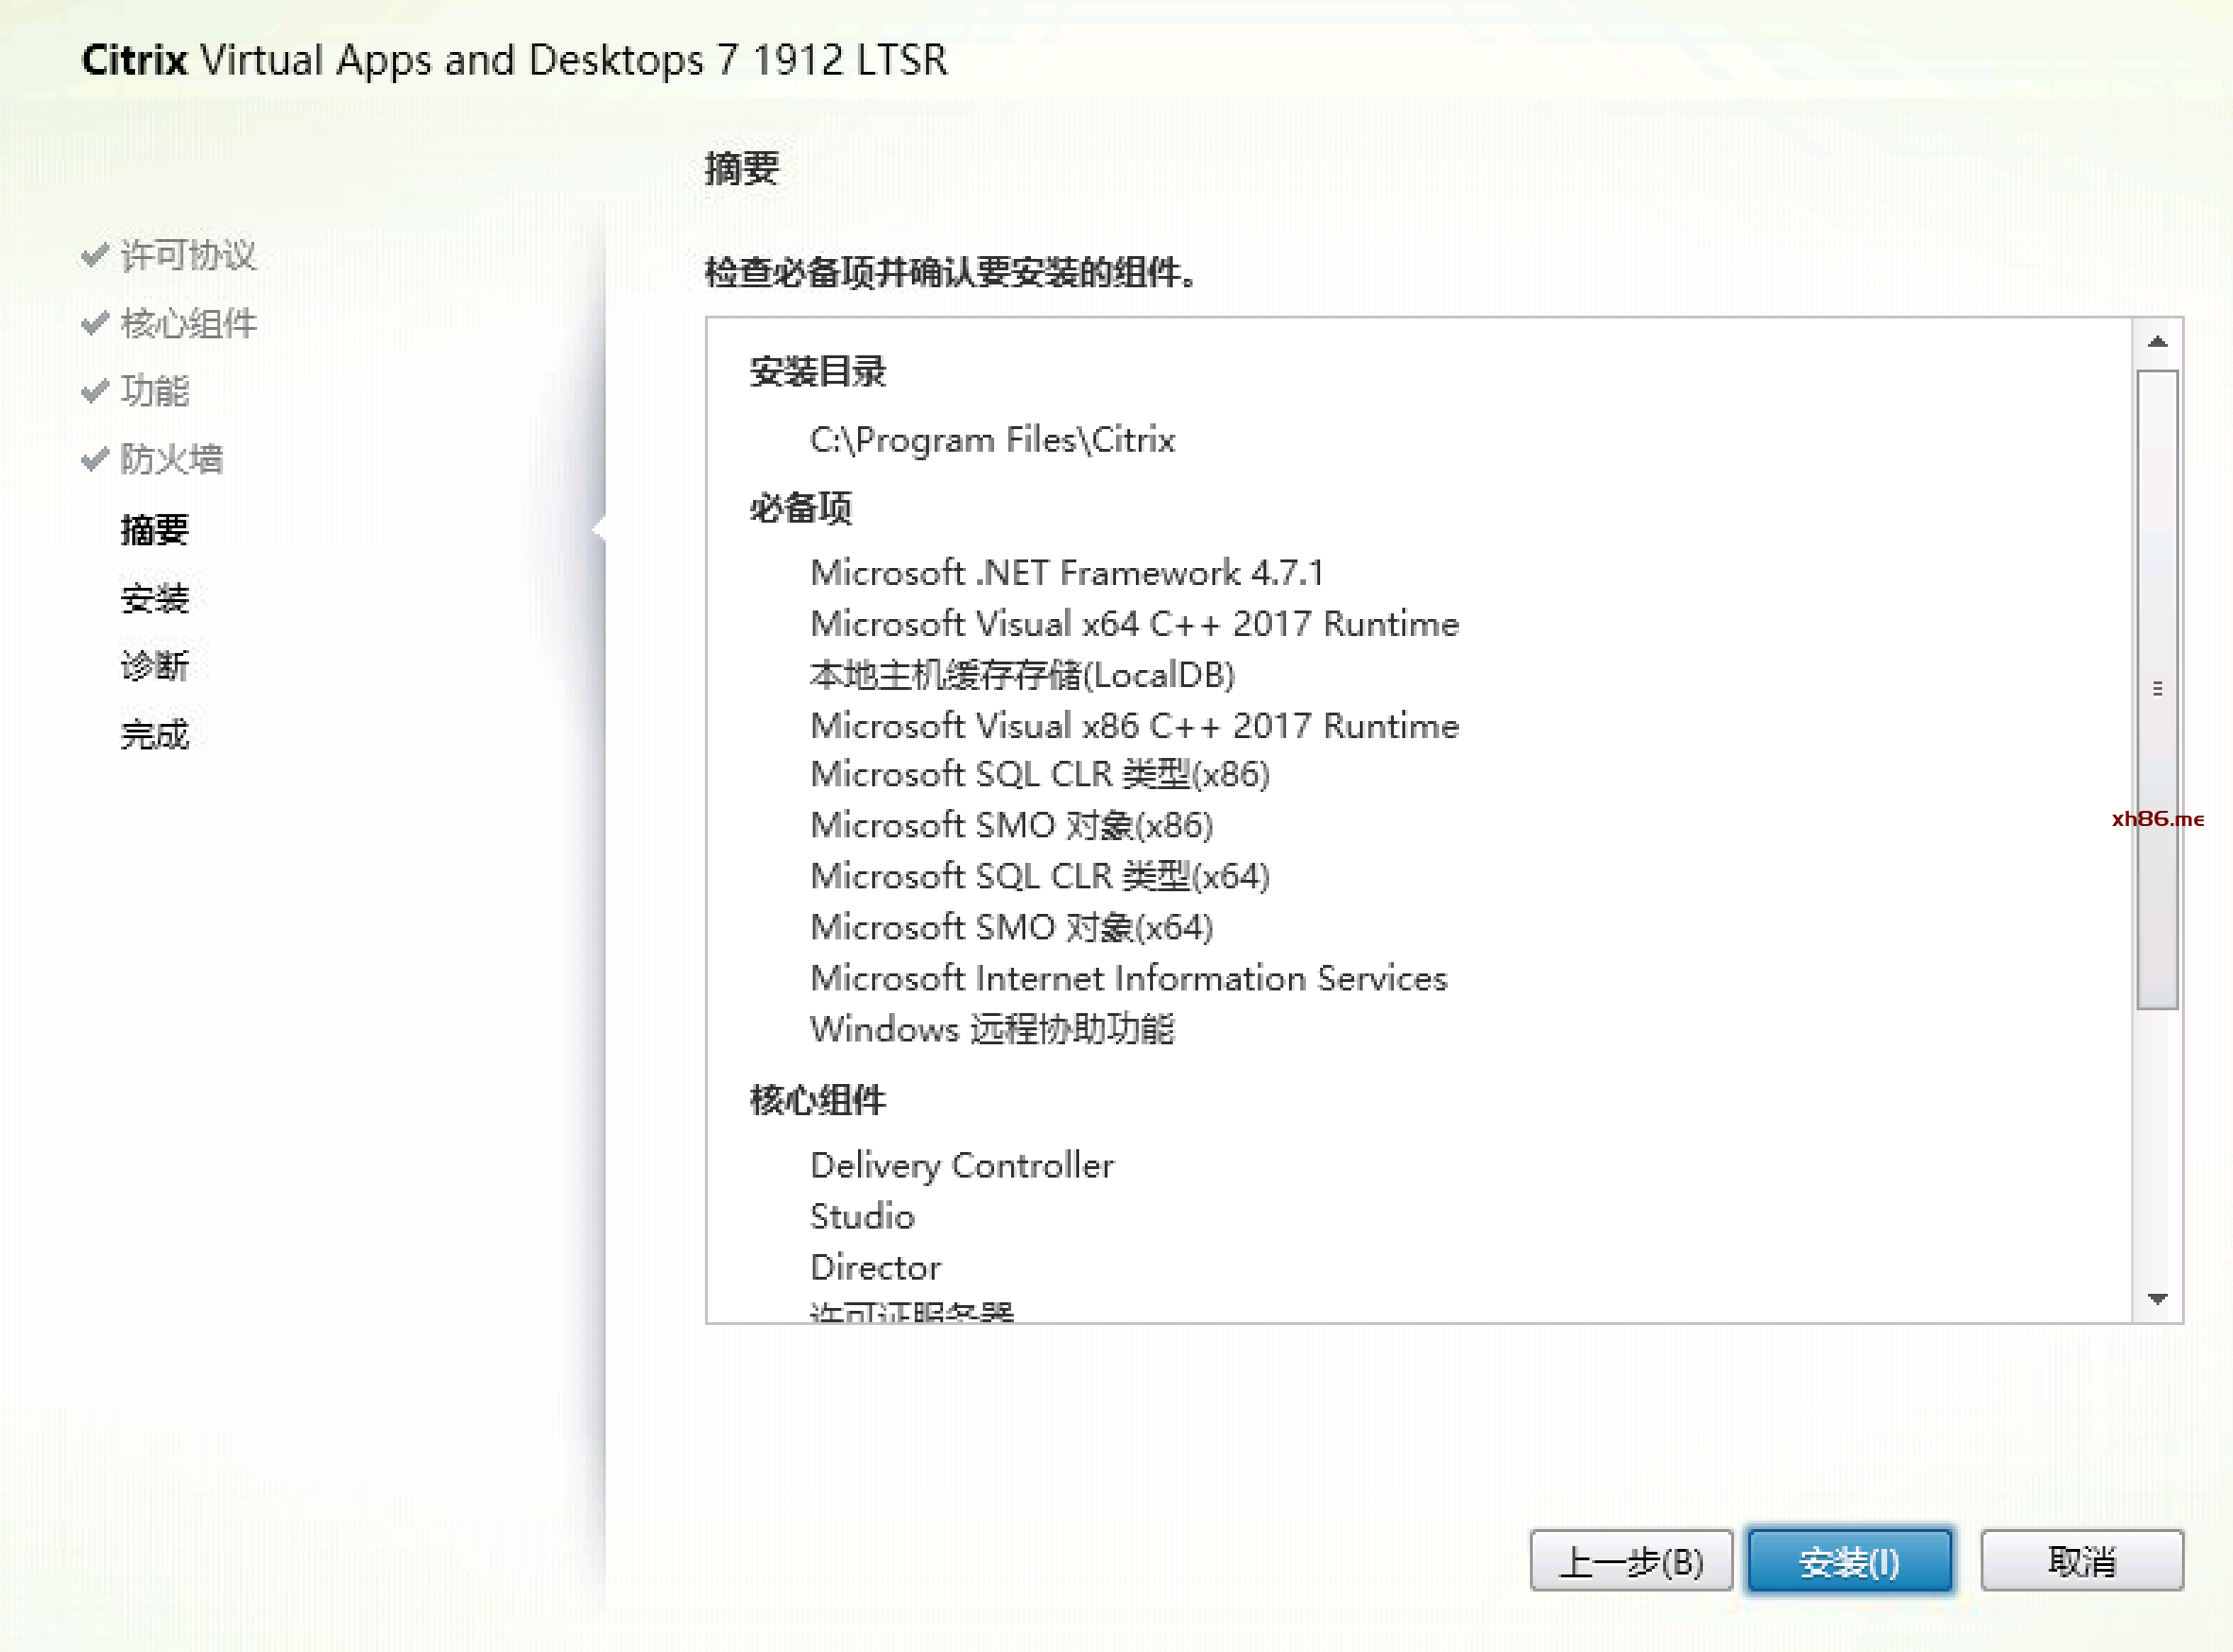Image resolution: width=2233 pixels, height=1652 pixels.
Task: Select the 许可协议 step in sidebar
Action: pyautogui.click(x=188, y=255)
